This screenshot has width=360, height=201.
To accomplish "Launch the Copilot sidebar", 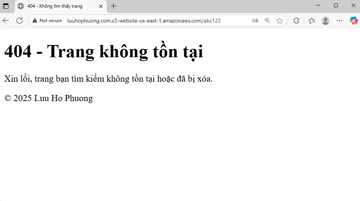I will coord(353,21).
